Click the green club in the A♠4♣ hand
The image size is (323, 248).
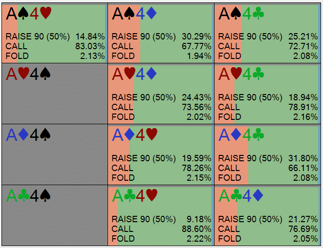coord(258,14)
